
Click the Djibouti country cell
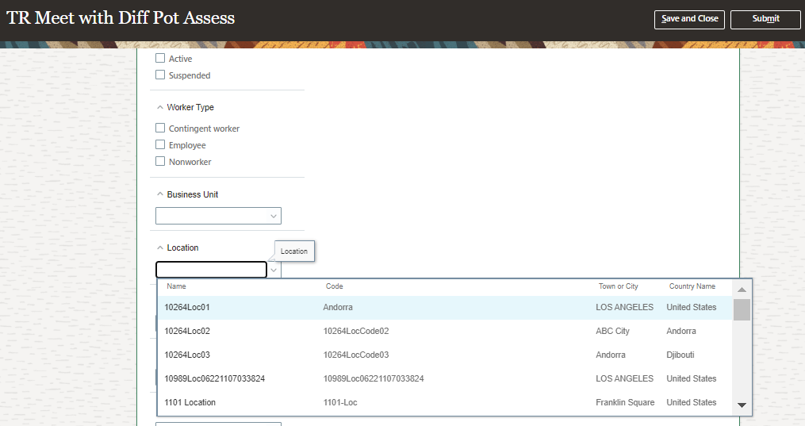tap(680, 355)
